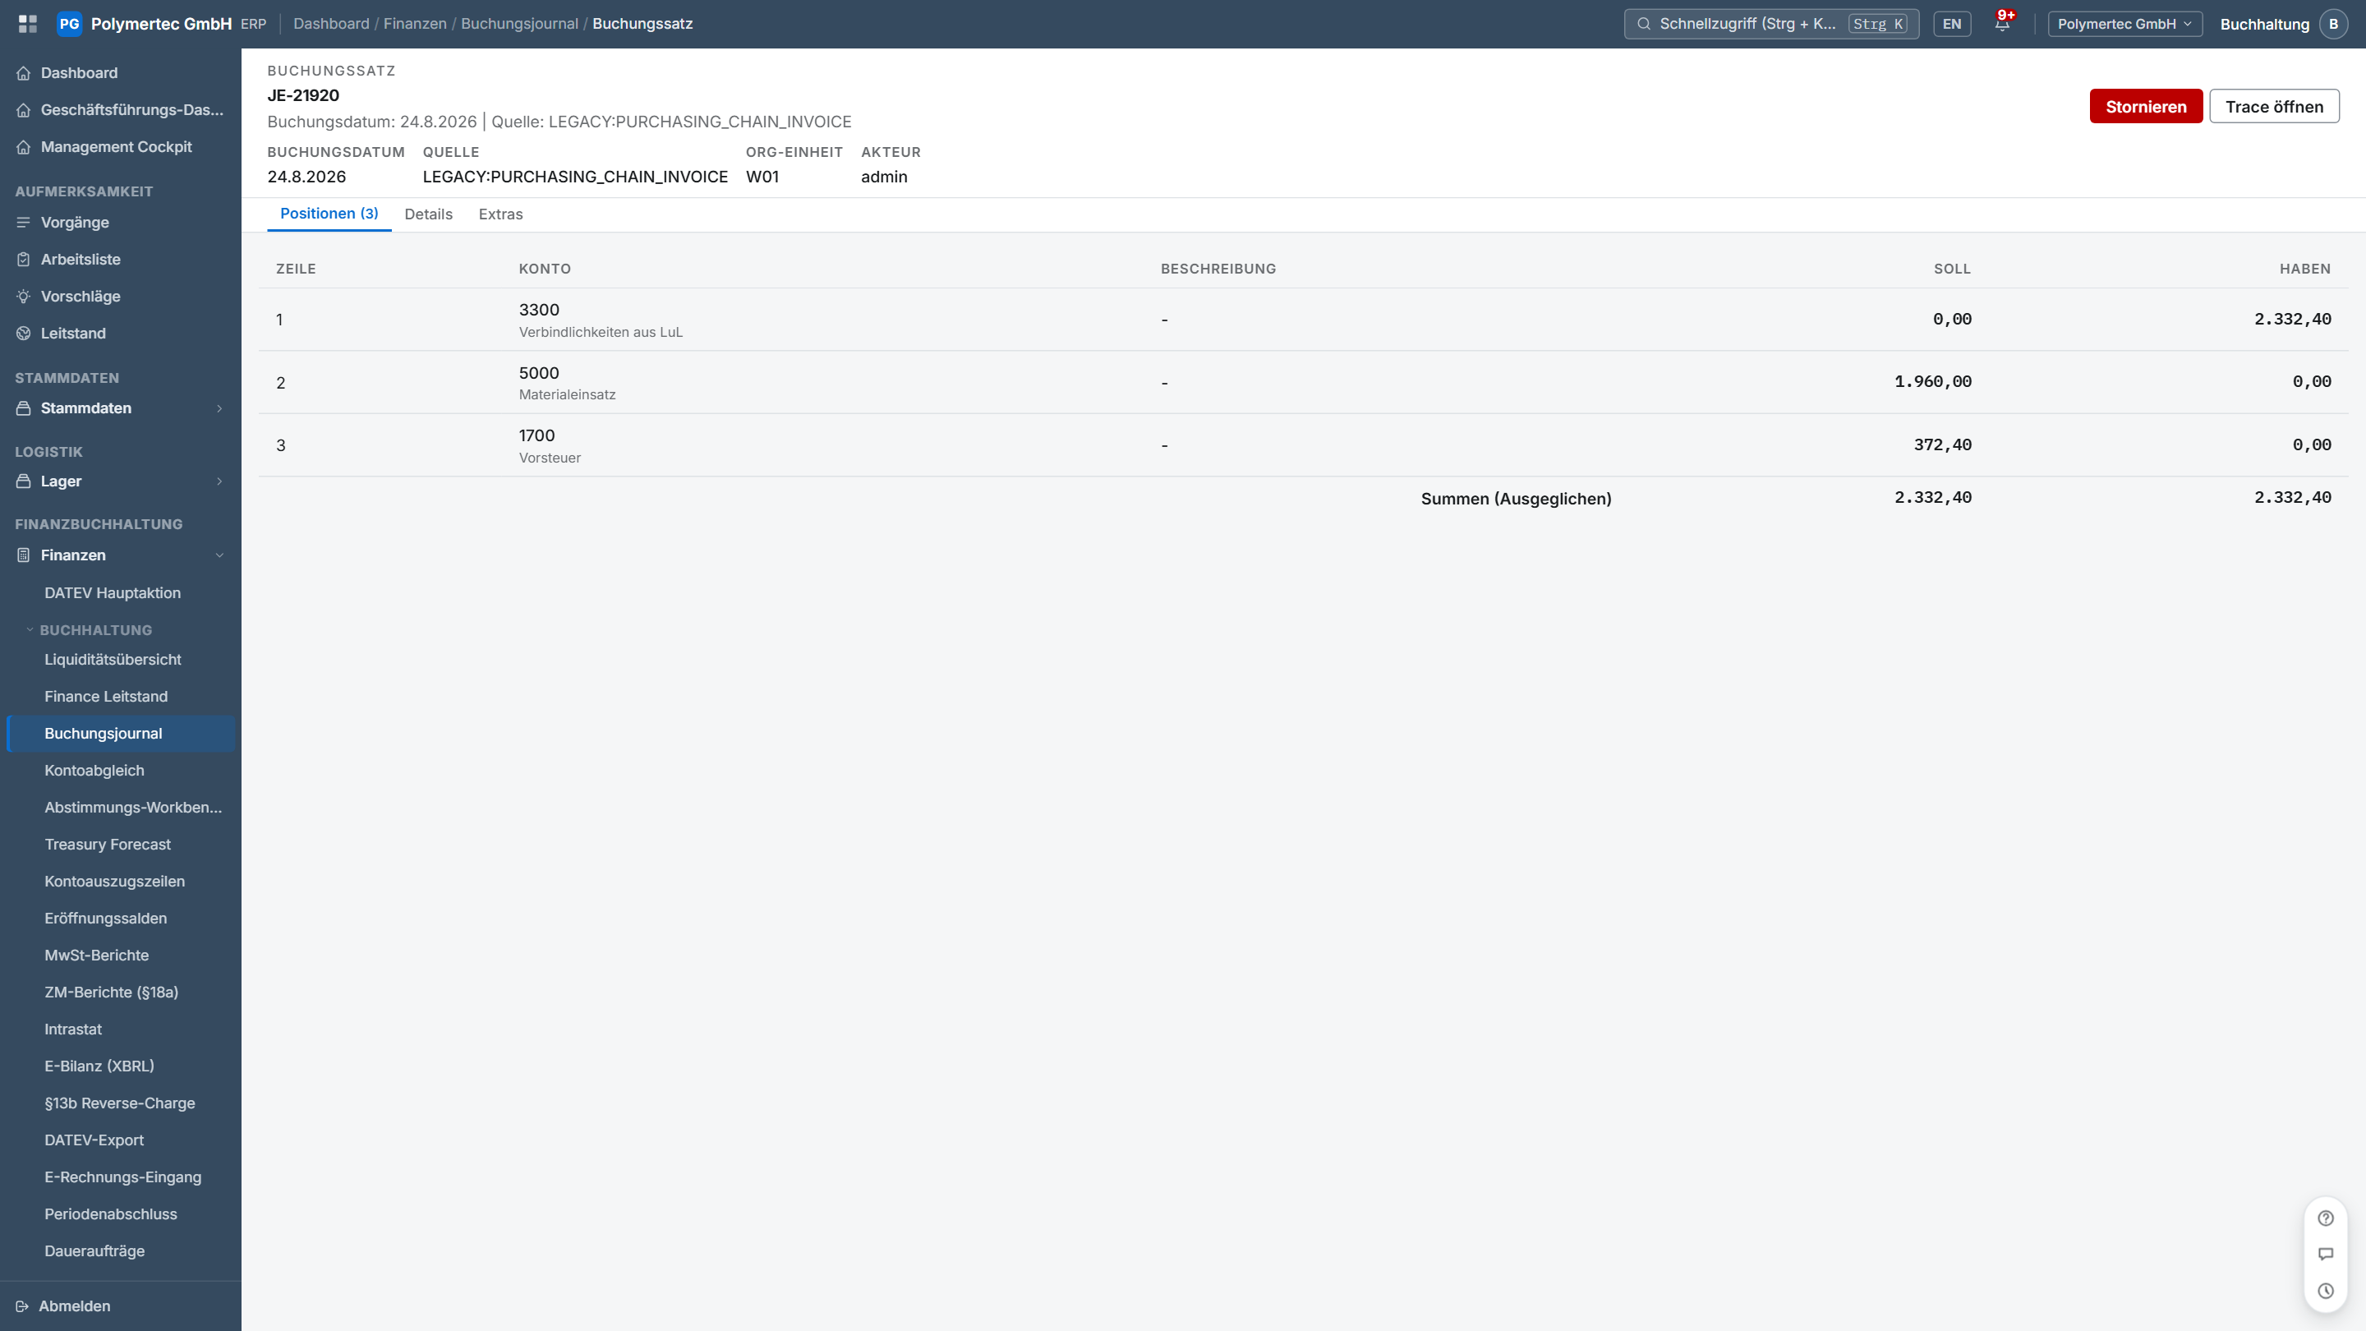The height and width of the screenshot is (1331, 2366).
Task: Open DATEV-Export menu entry
Action: click(x=120, y=1140)
